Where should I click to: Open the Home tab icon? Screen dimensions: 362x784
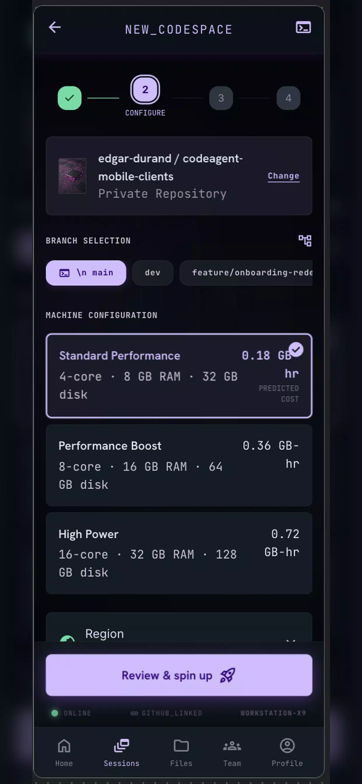tap(64, 746)
